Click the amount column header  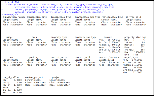pyautogui.click(x=108, y=37)
